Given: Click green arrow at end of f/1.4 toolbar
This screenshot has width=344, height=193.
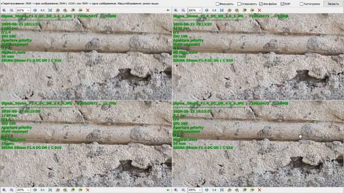Looking at the screenshot, I should pyautogui.click(x=168, y=10).
